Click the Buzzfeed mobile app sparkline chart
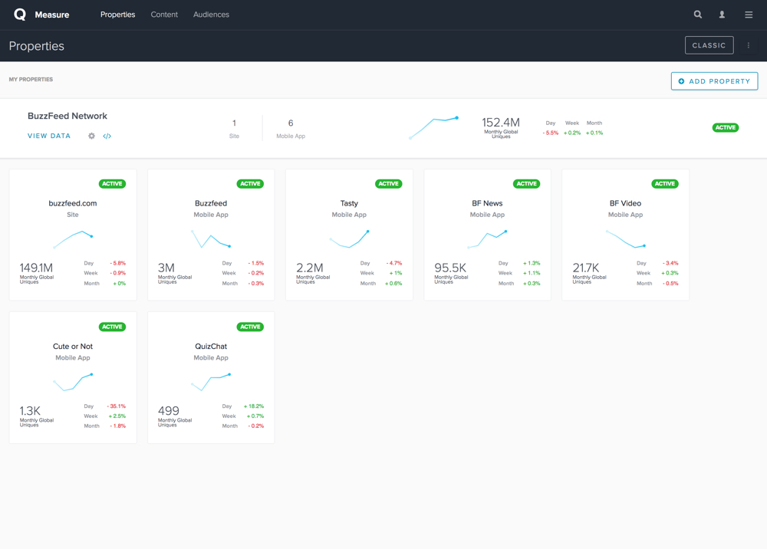767x549 pixels. point(211,239)
